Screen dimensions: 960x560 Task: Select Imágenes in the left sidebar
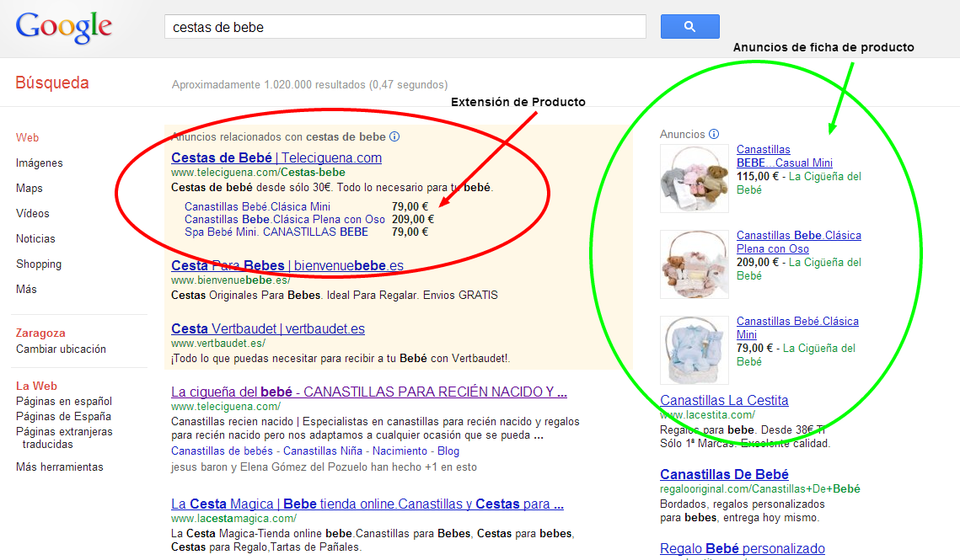(x=40, y=163)
